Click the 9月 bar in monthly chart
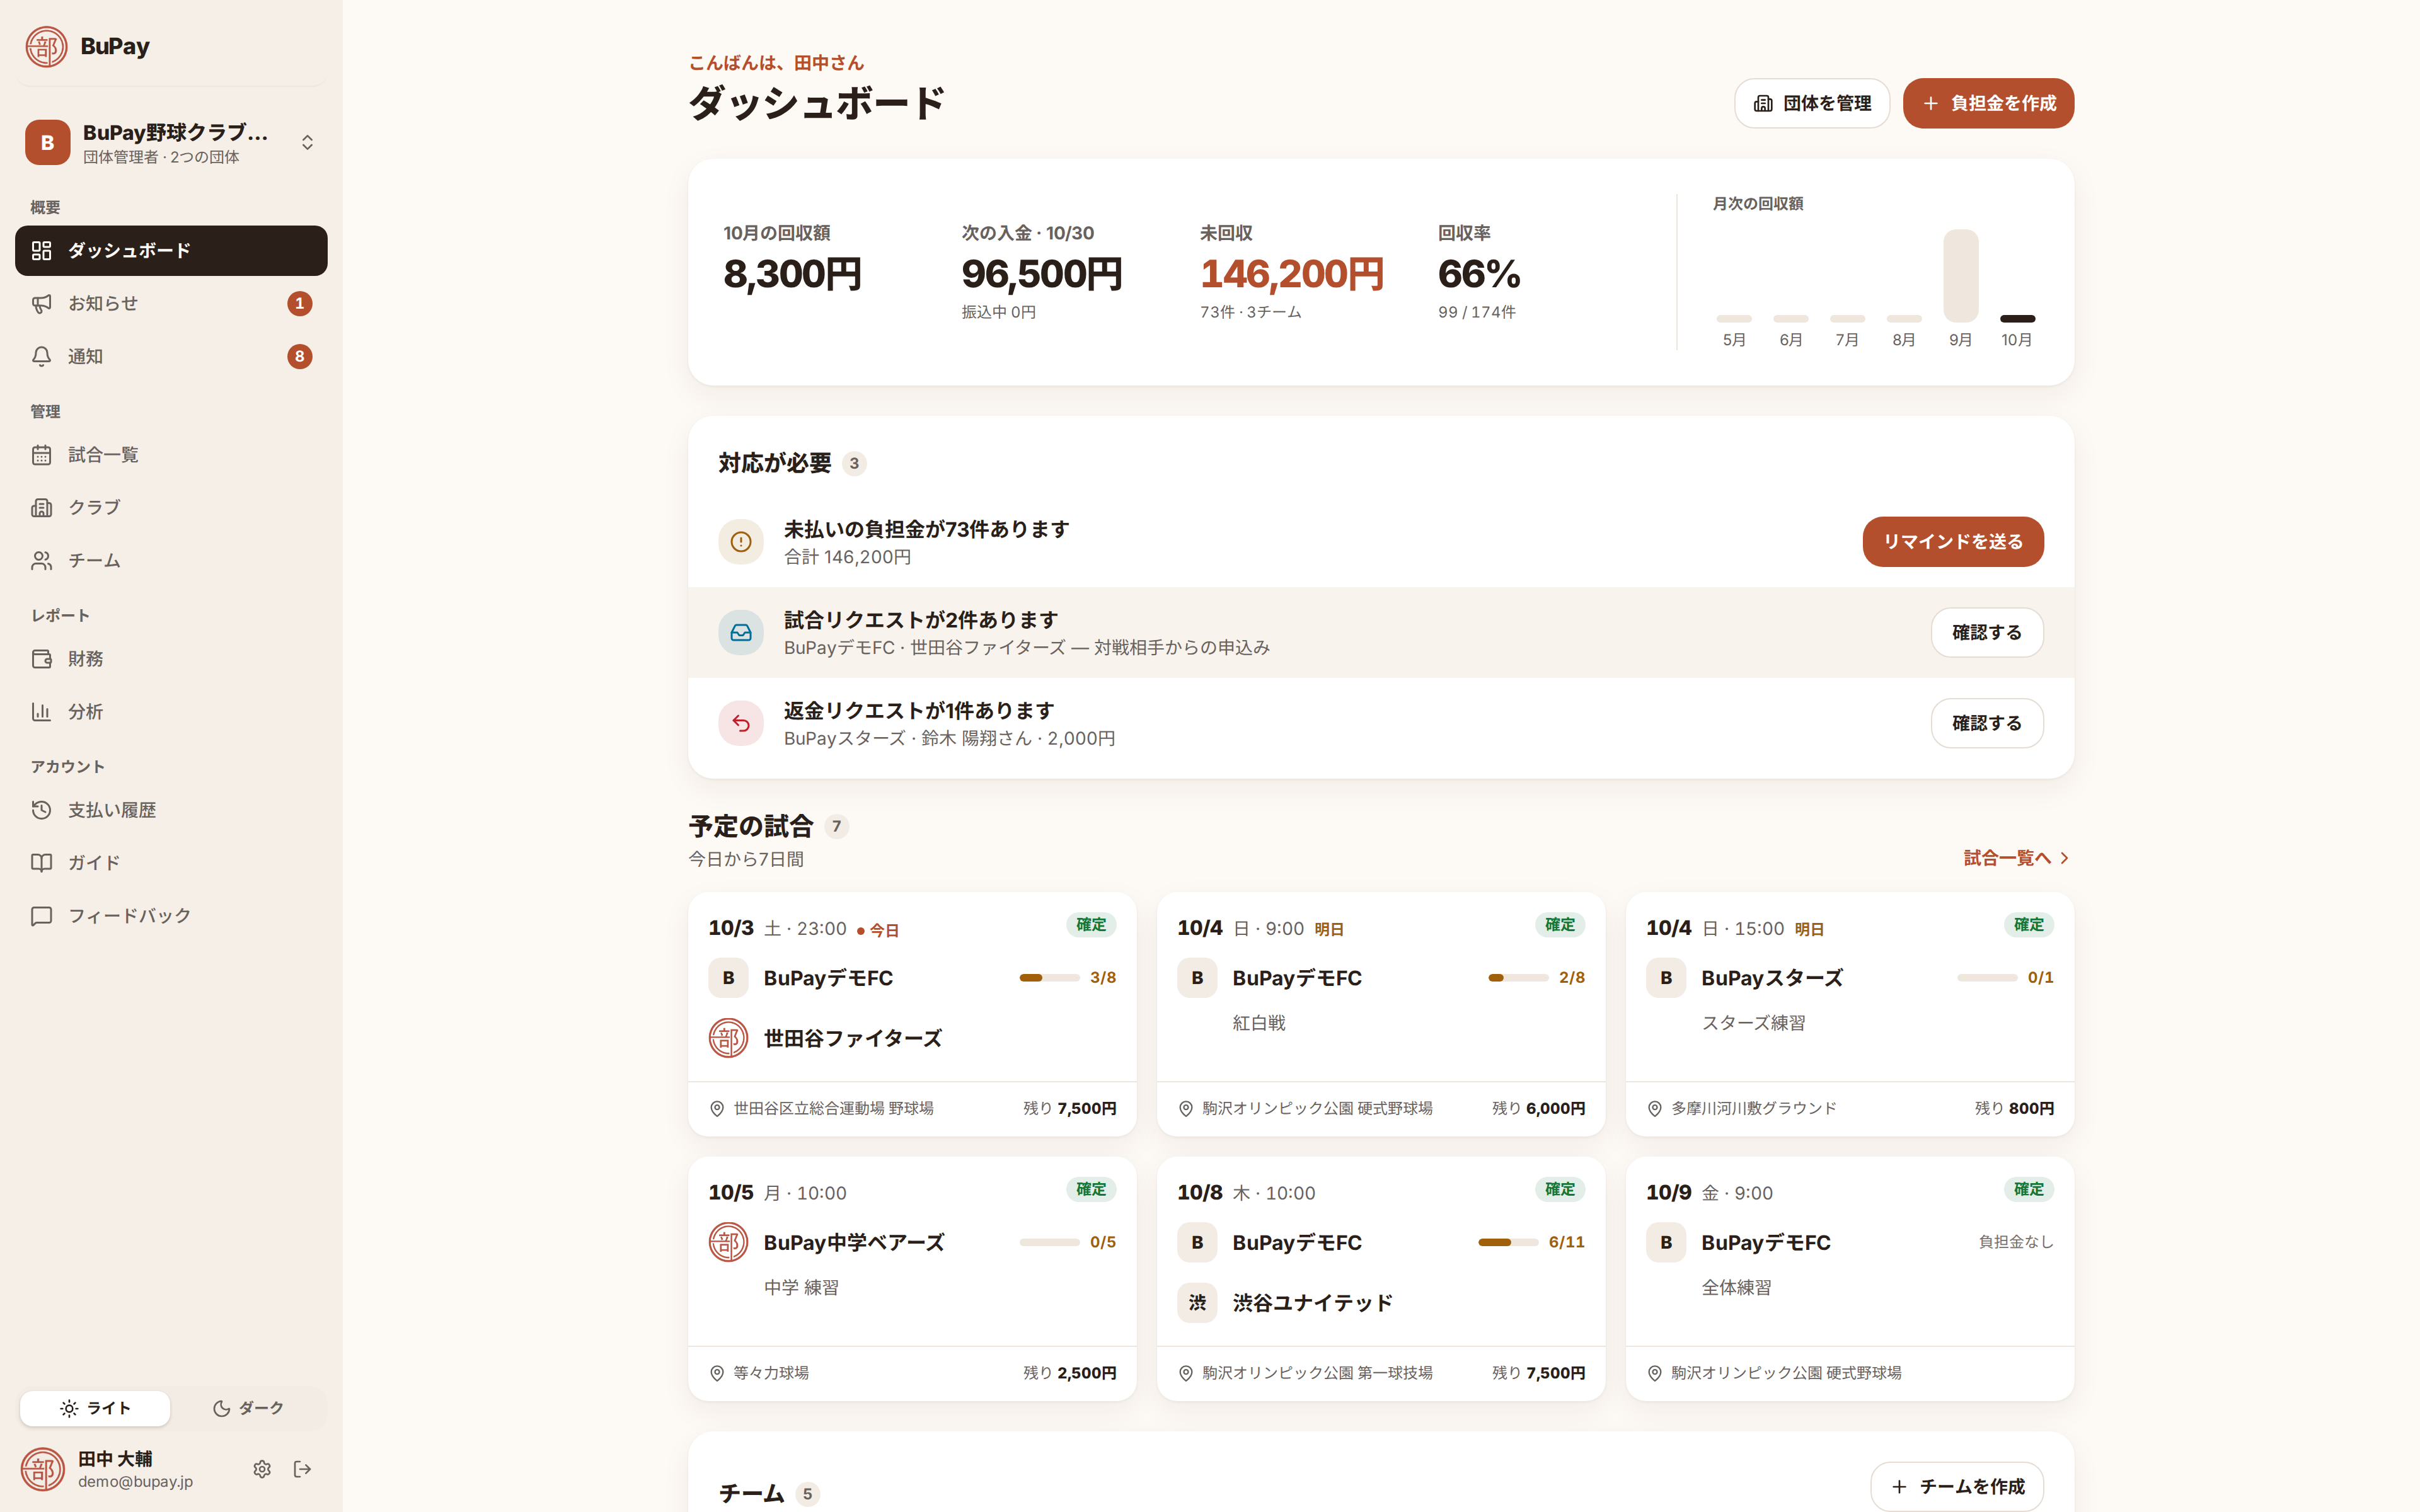Image resolution: width=2420 pixels, height=1512 pixels. [x=1961, y=275]
